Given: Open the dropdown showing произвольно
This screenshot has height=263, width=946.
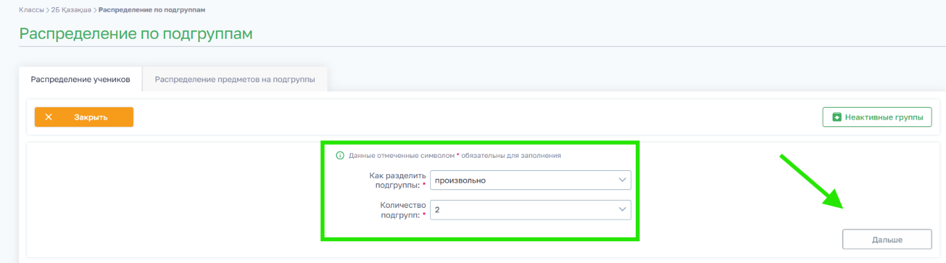Looking at the screenshot, I should click(x=530, y=180).
